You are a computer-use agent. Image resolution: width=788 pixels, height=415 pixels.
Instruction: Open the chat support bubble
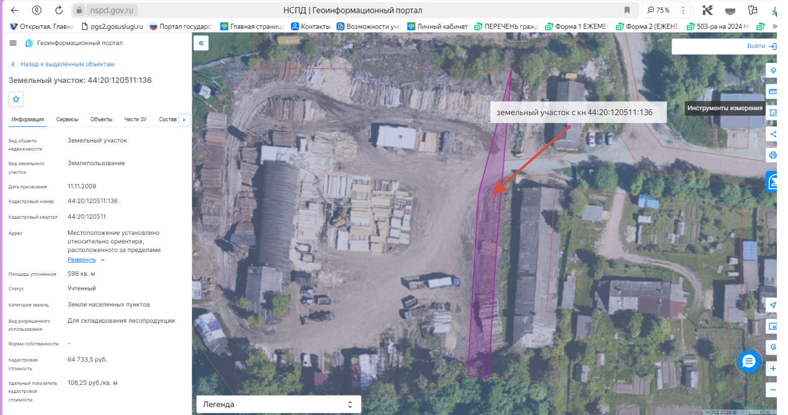point(749,361)
